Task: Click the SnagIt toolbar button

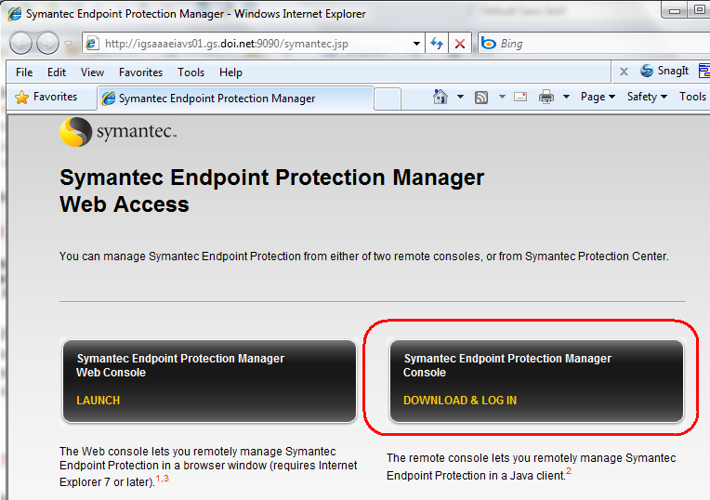Action: click(664, 71)
